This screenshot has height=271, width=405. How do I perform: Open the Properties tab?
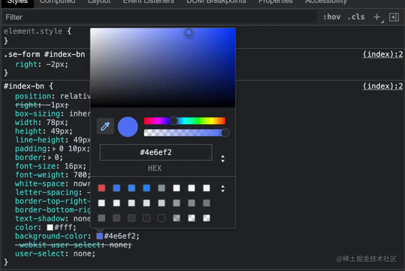(276, 1)
